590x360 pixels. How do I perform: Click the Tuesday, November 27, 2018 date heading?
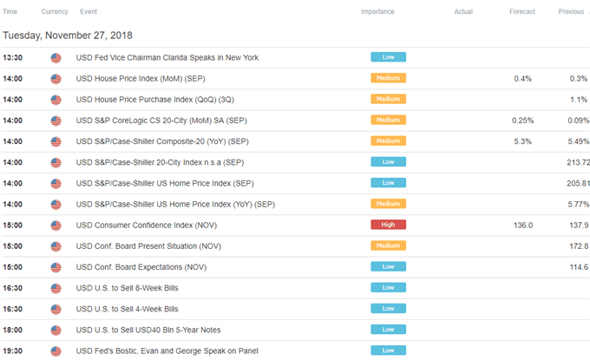point(68,36)
